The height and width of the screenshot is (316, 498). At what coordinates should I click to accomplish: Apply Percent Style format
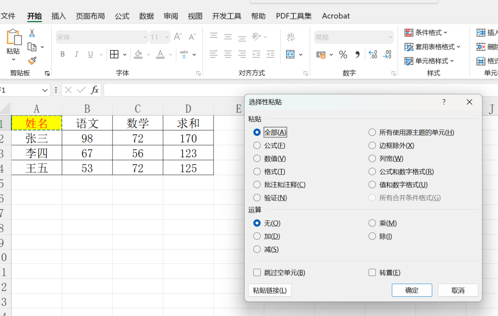point(343,54)
